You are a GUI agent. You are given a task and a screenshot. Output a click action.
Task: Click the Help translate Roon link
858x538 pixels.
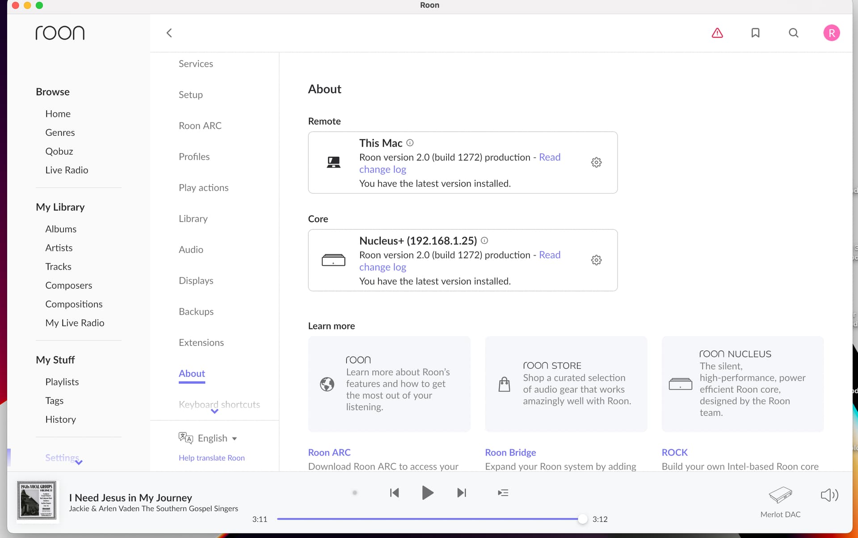coord(211,458)
